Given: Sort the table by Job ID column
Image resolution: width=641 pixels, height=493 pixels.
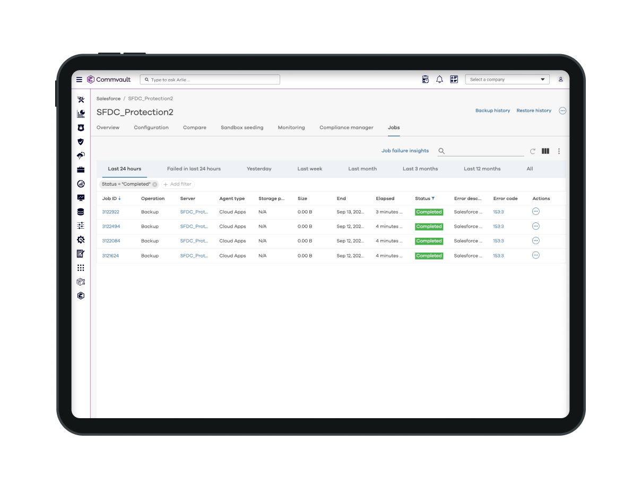Looking at the screenshot, I should 109,198.
